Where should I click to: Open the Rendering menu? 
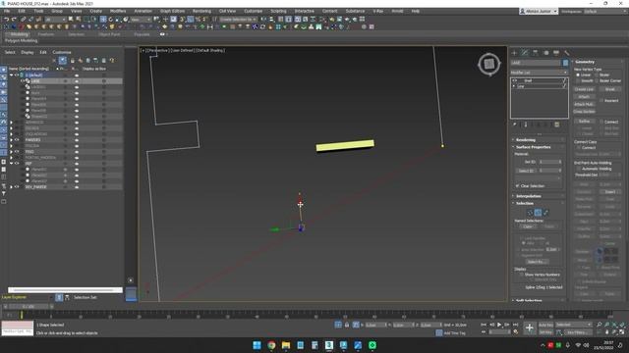tap(201, 11)
